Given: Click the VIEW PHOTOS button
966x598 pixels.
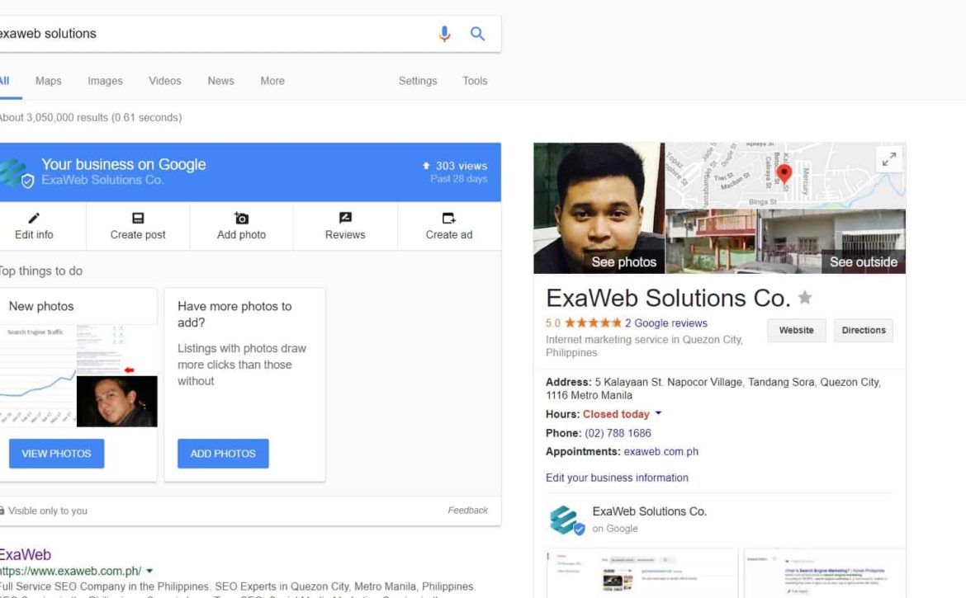Looking at the screenshot, I should click(57, 454).
